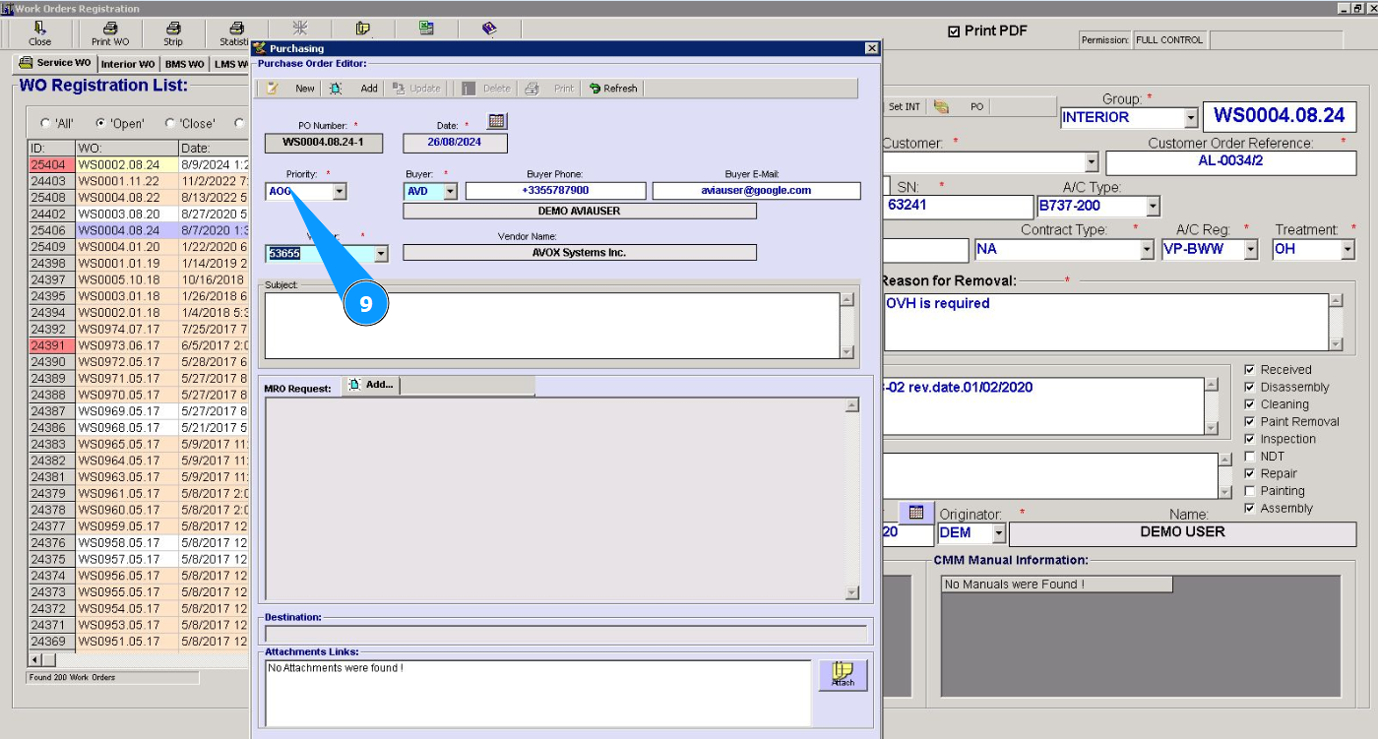The image size is (1378, 739).
Task: Click the Excel export toolbar icon
Action: point(426,29)
